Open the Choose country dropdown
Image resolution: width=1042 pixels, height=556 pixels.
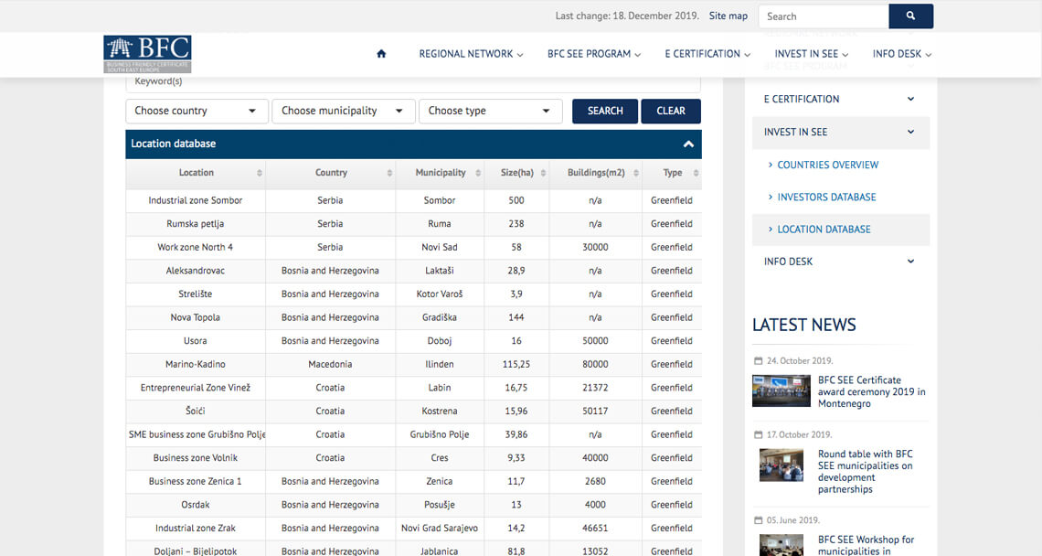coord(197,111)
